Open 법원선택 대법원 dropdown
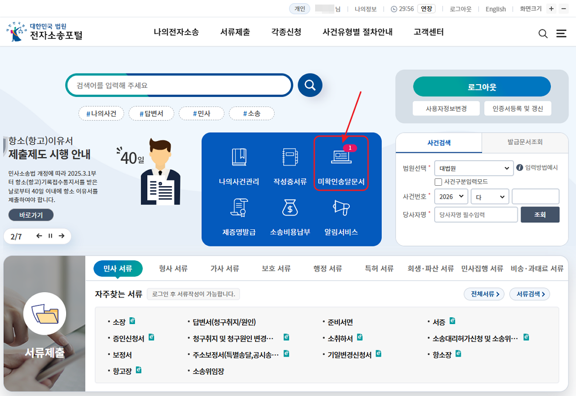This screenshot has width=576, height=396. (x=474, y=168)
